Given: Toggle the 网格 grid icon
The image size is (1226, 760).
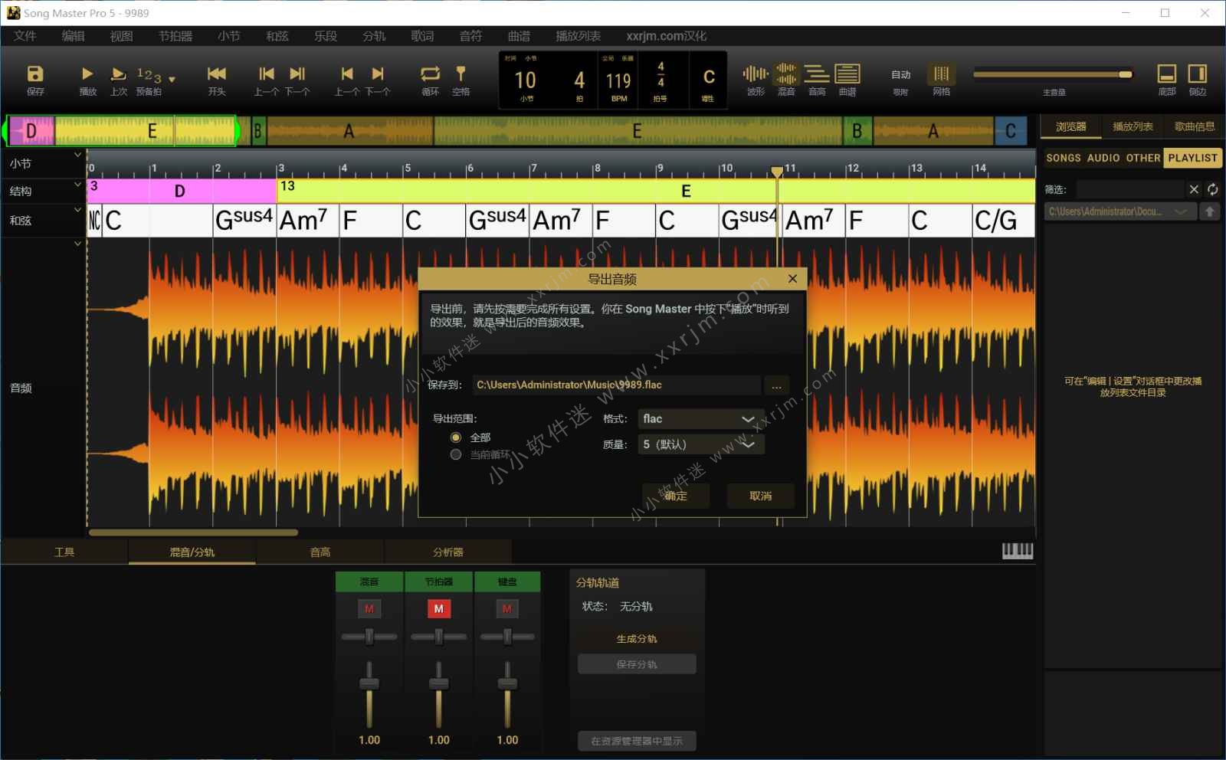Looking at the screenshot, I should coord(942,74).
